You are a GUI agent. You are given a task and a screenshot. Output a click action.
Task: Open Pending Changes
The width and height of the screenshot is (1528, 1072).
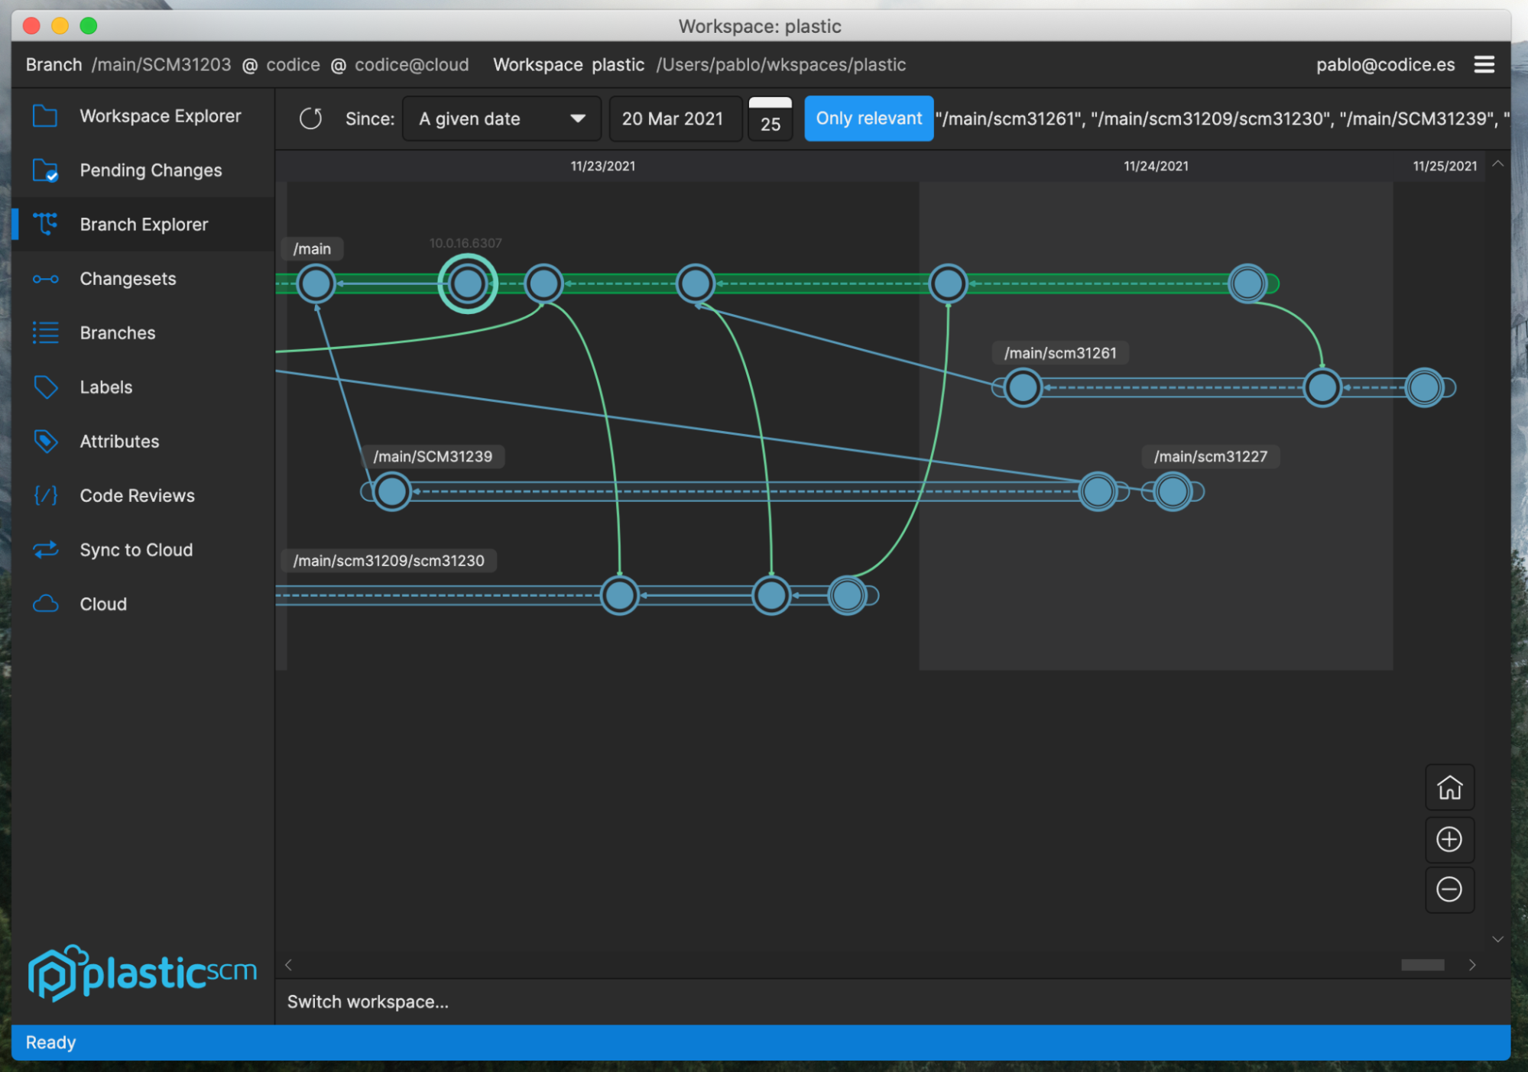pos(151,170)
